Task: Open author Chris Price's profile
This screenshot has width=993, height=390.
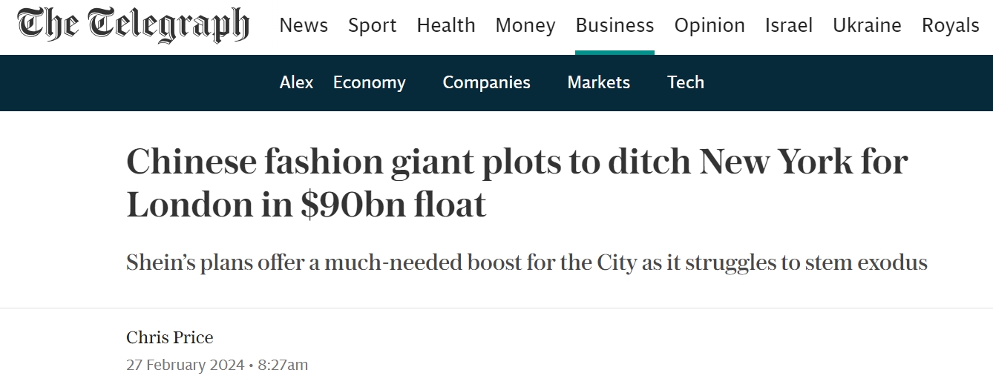Action: pyautogui.click(x=170, y=337)
